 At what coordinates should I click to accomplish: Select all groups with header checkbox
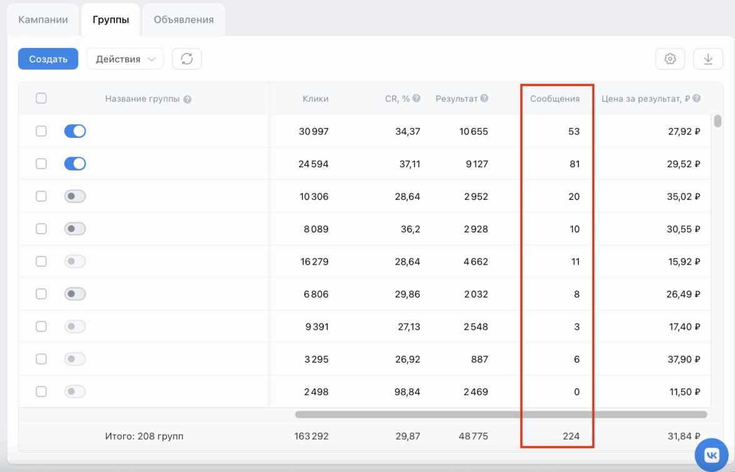pyautogui.click(x=41, y=98)
